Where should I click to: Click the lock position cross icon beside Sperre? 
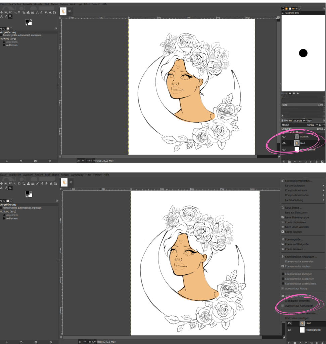(293, 132)
